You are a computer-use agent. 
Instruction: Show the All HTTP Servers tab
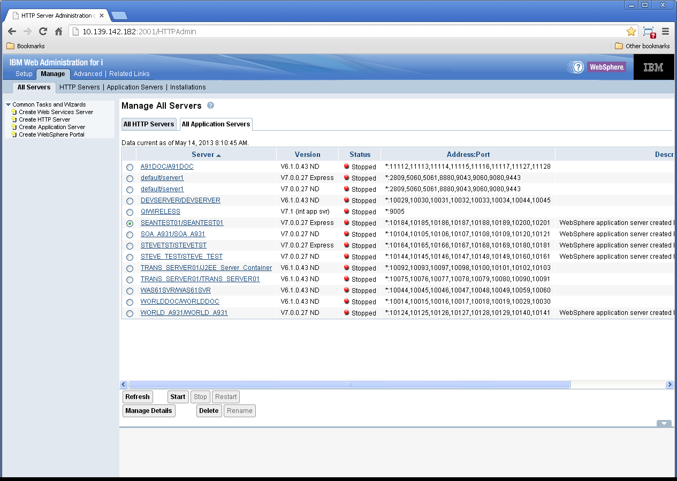(x=149, y=124)
